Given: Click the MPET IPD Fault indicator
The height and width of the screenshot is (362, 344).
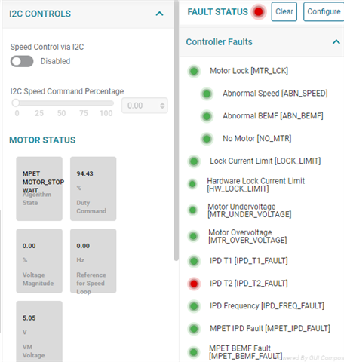Looking at the screenshot, I should pyautogui.click(x=194, y=329).
